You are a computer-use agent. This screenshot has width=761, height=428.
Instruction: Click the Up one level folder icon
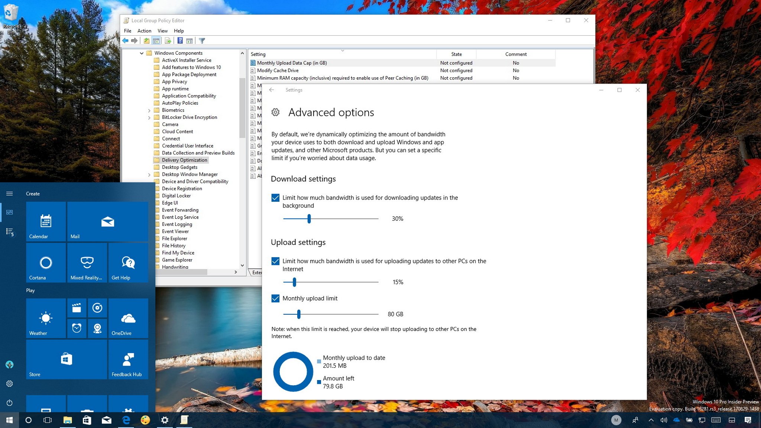pyautogui.click(x=146, y=41)
